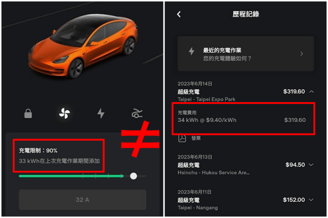Open recent charging feedback chevron
The width and height of the screenshot is (328, 218).
click(x=302, y=54)
